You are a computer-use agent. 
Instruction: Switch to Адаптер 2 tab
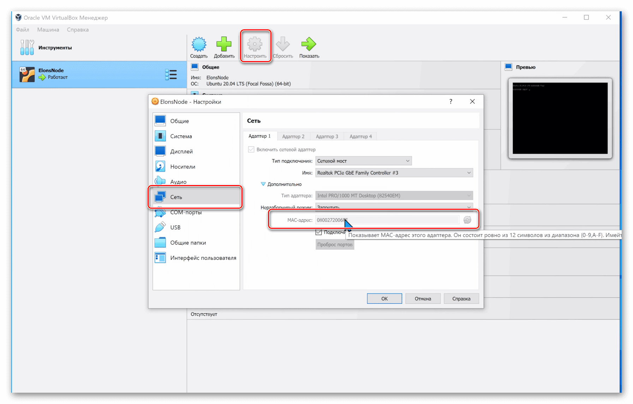click(293, 136)
